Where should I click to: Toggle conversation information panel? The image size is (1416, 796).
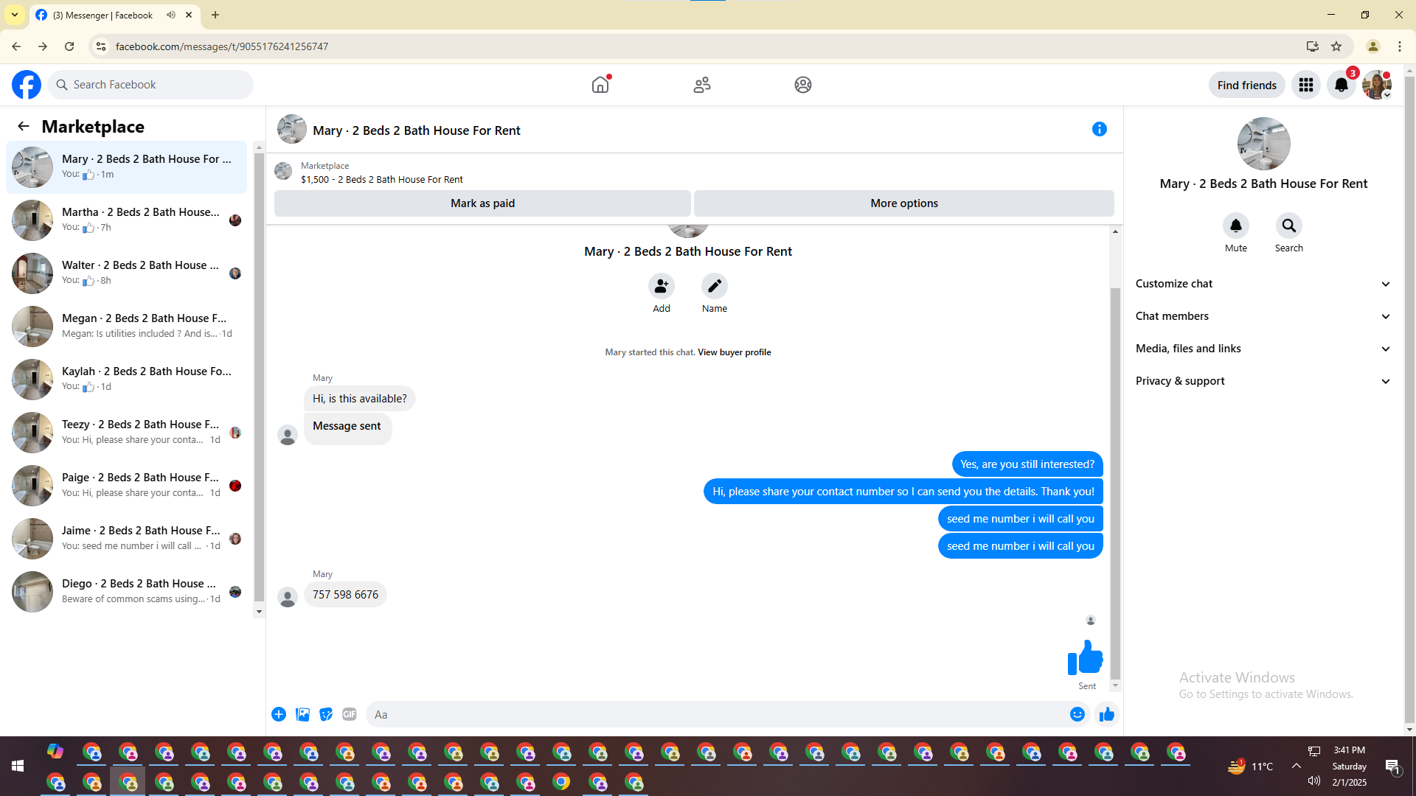[x=1099, y=130]
